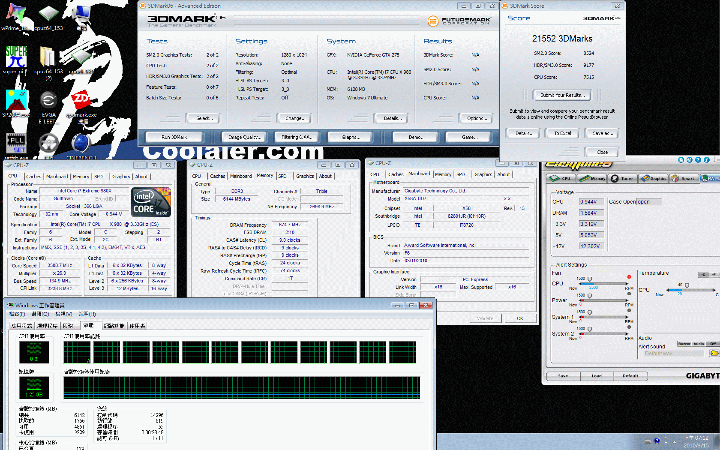Open 處理程序 tab in Task Manager
Screen dimensions: 720x450
coord(47,326)
